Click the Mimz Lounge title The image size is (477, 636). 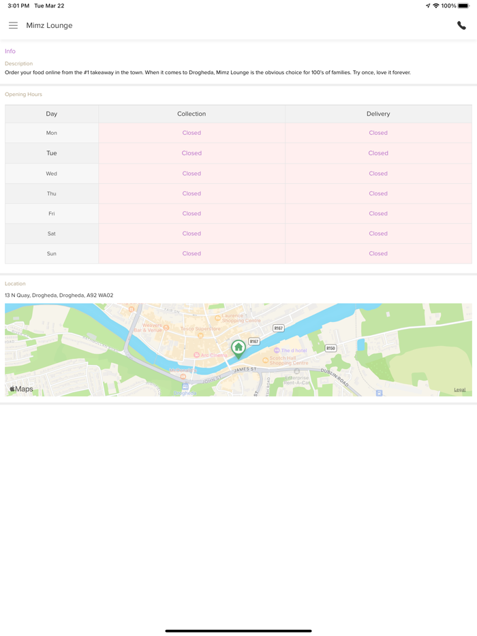tap(49, 26)
